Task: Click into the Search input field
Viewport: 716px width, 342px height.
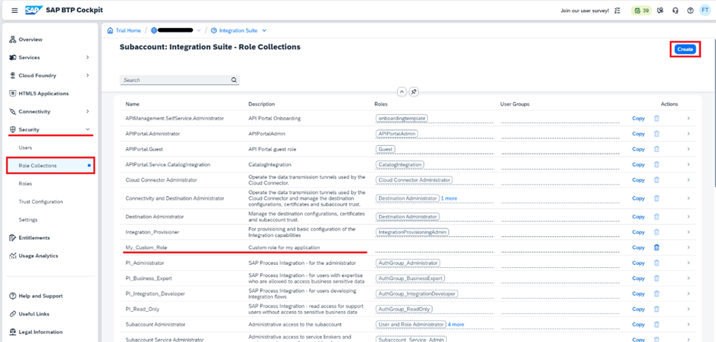Action: tap(175, 79)
